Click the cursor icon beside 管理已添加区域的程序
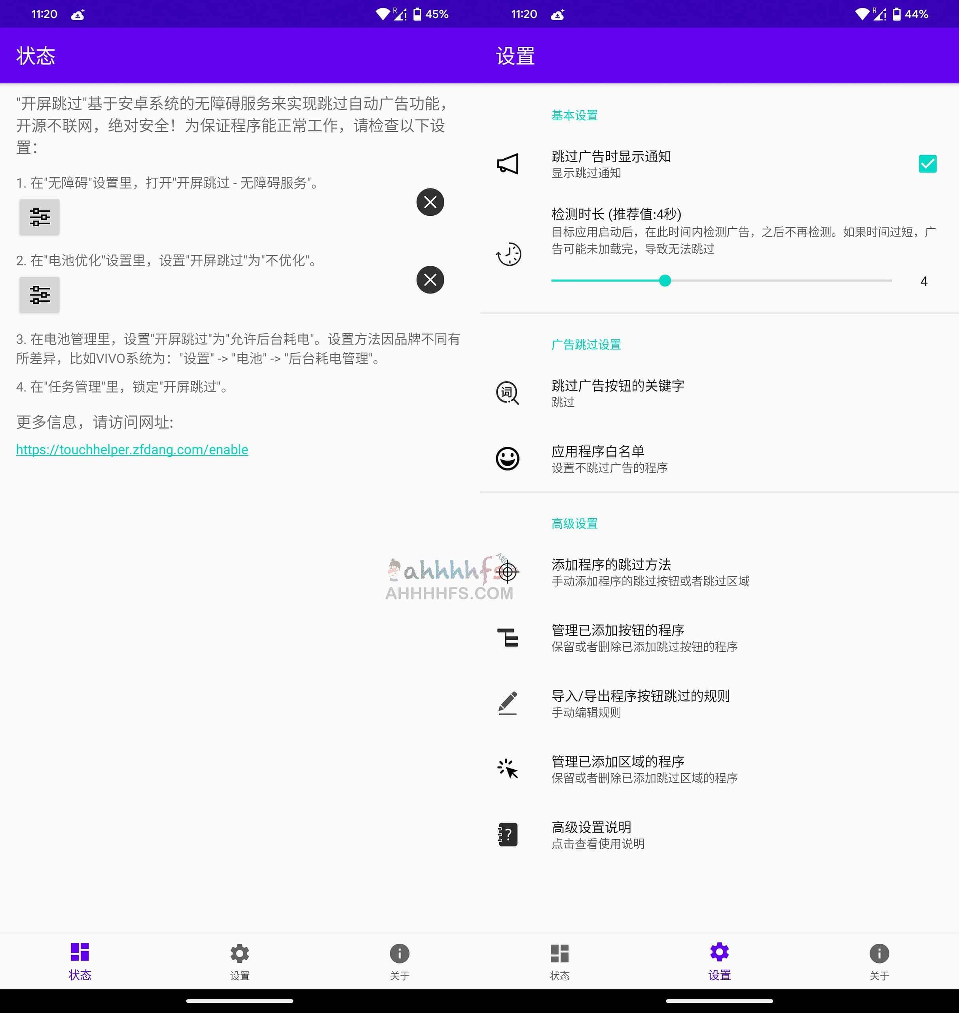Screen dimensions: 959x1013 coord(507,769)
